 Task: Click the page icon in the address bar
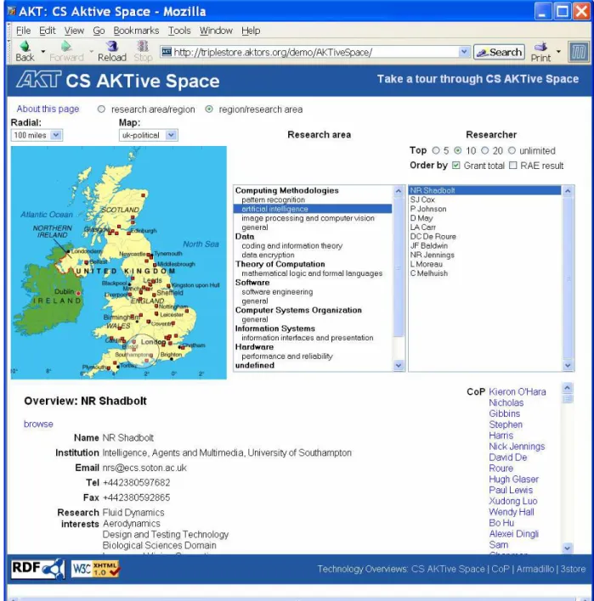(x=167, y=52)
